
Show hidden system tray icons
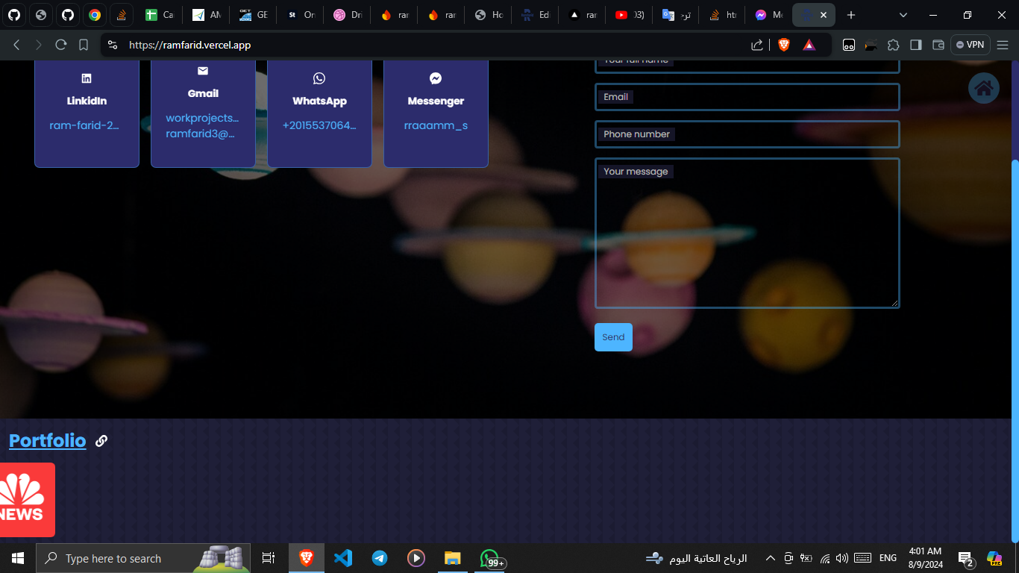771,558
